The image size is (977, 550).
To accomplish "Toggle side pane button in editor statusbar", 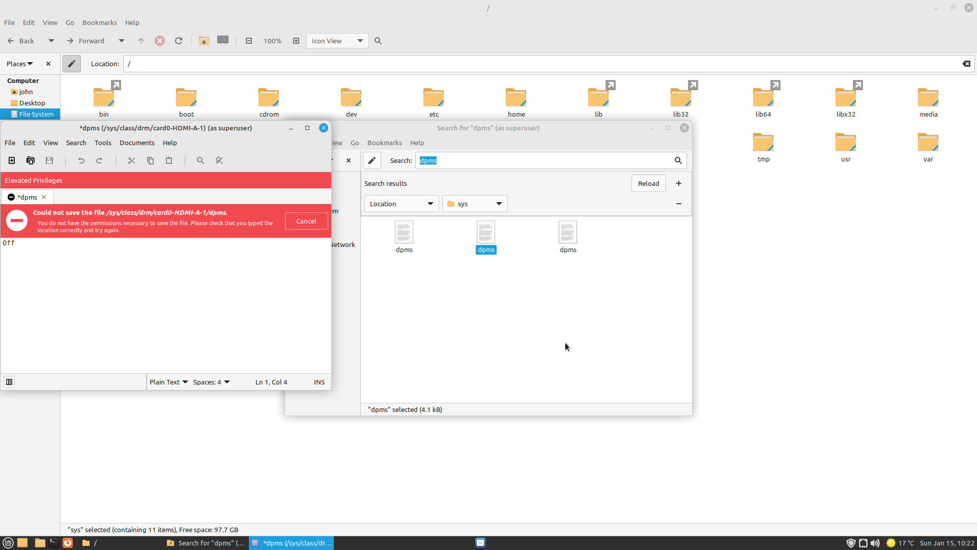I will pos(9,382).
